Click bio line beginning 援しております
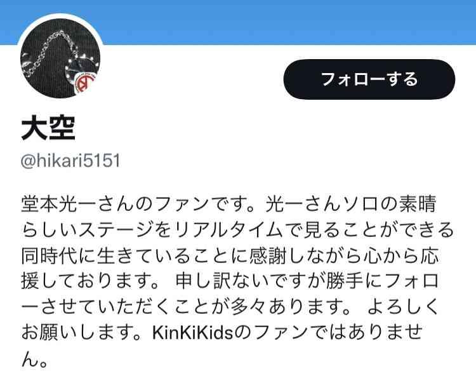476x378 pixels. click(x=230, y=281)
